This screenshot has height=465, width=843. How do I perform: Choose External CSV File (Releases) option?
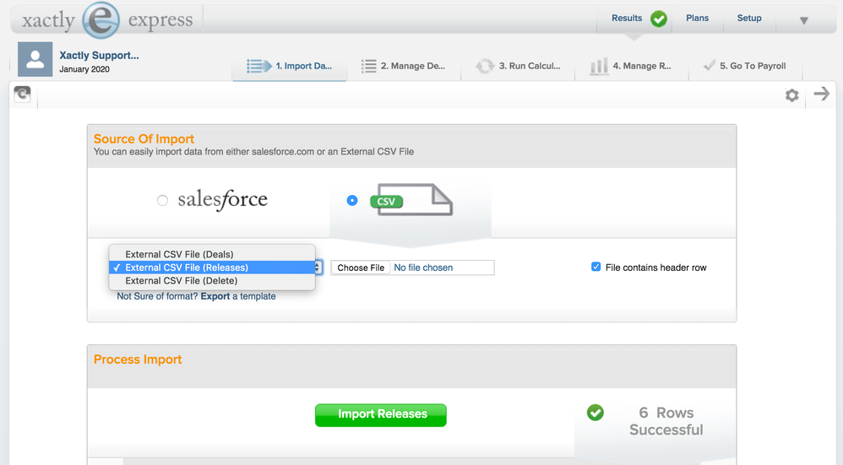coord(212,268)
